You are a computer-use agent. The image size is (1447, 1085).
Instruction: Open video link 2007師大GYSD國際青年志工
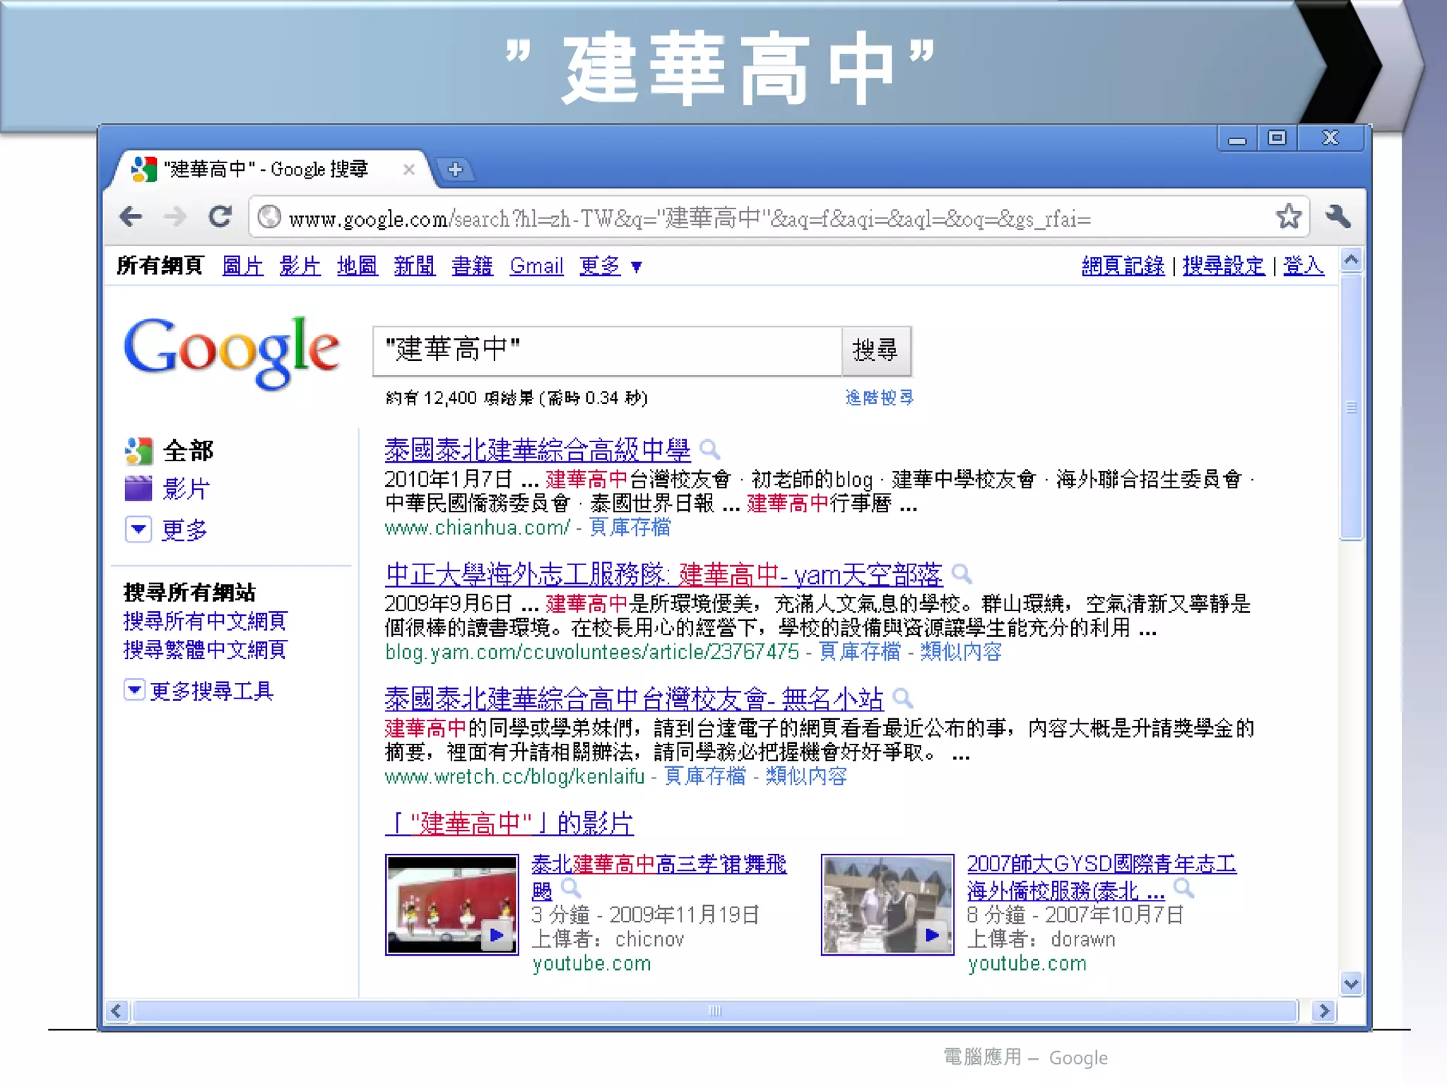(x=1102, y=864)
